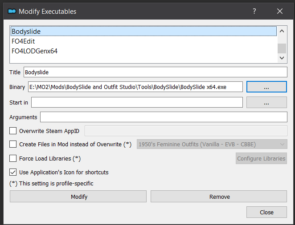Close the Modify Executables dialog with X
This screenshot has width=295, height=225.
click(x=280, y=11)
